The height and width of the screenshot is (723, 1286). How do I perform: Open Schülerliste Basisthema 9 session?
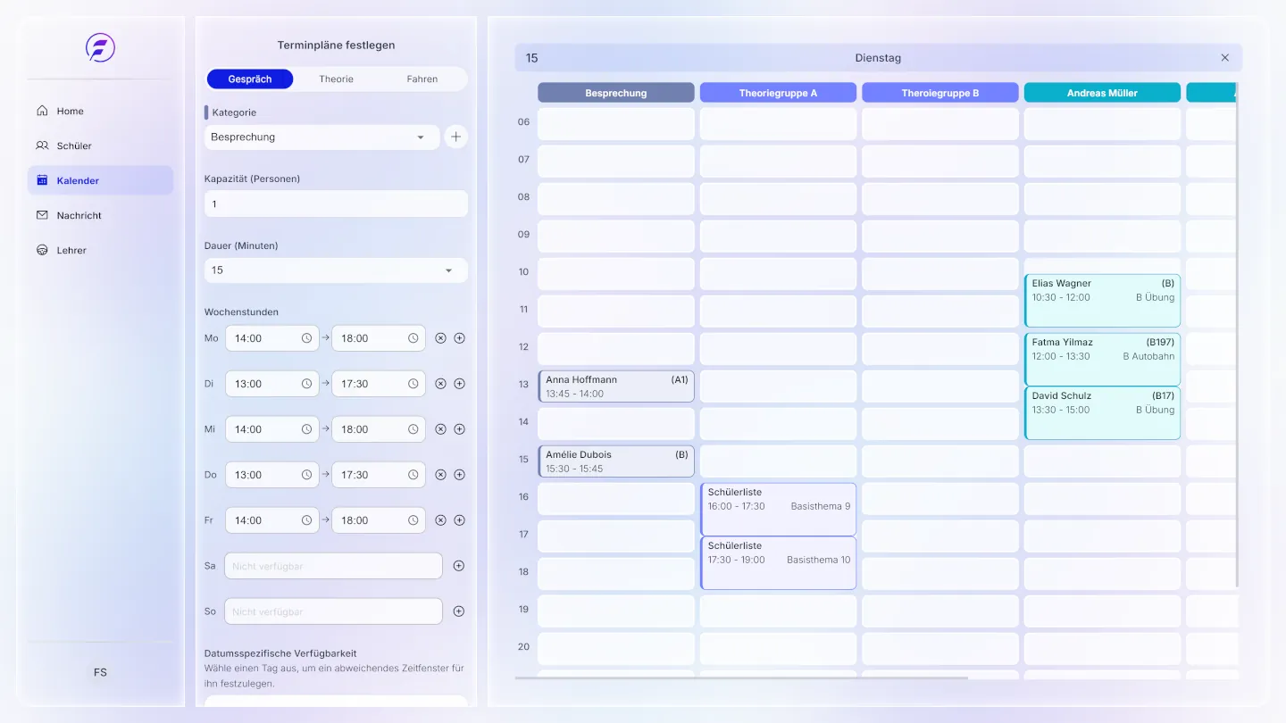point(778,510)
